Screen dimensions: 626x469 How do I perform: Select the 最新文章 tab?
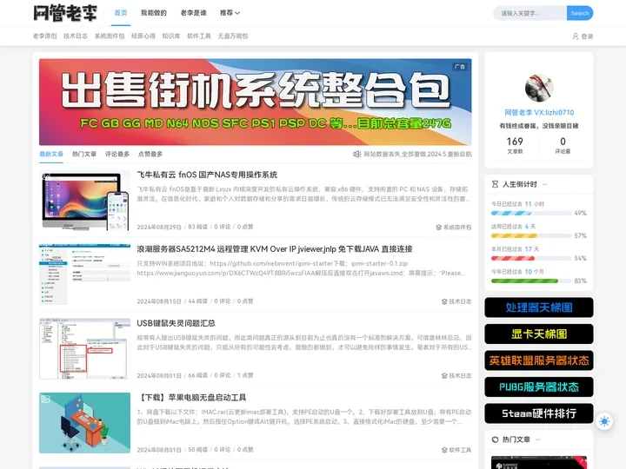pos(51,154)
